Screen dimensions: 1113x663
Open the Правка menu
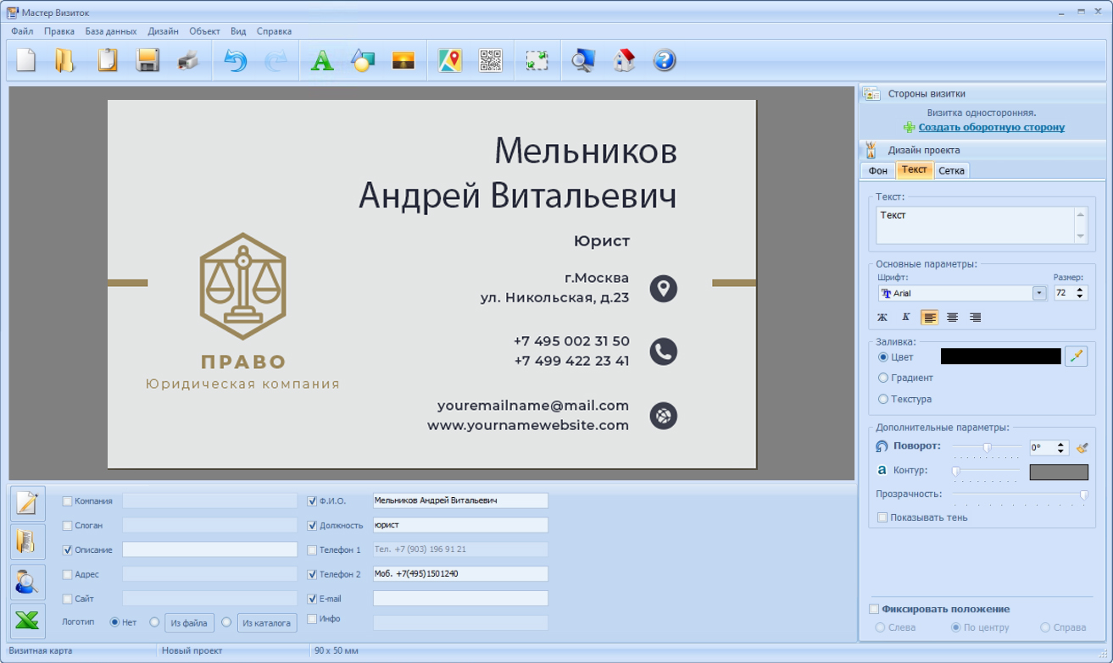59,31
